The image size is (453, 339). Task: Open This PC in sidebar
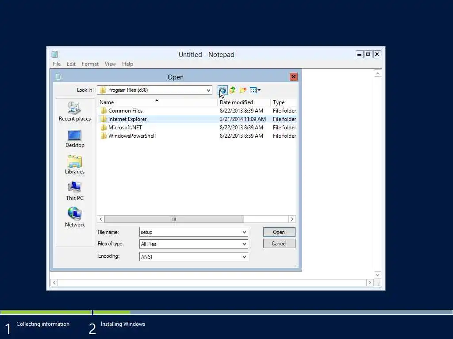tap(74, 191)
